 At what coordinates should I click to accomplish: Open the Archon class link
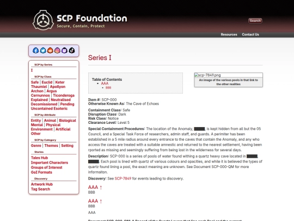tap(37, 91)
